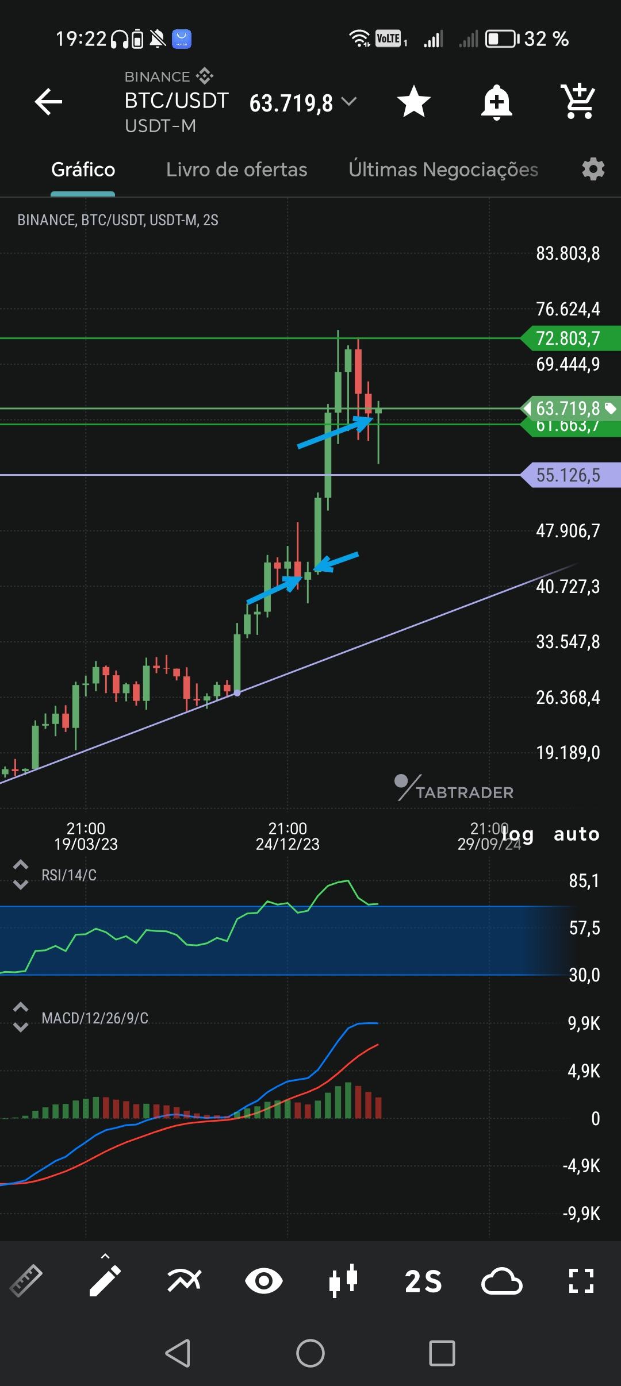The width and height of the screenshot is (621, 1386).
Task: Add a price alert via the bell icon
Action: pyautogui.click(x=497, y=102)
